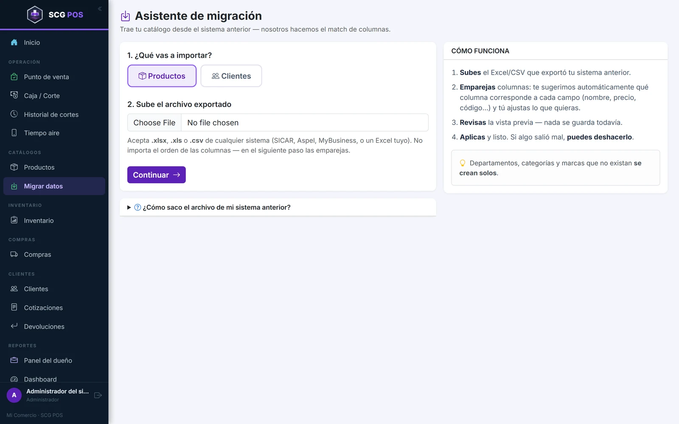Click the '1. ¿Qué vas a importar?' heading
Viewport: 679px width, 424px height.
pos(169,56)
